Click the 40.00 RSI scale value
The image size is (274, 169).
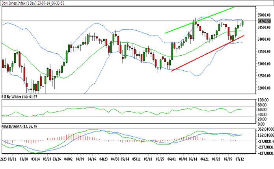coord(262,115)
